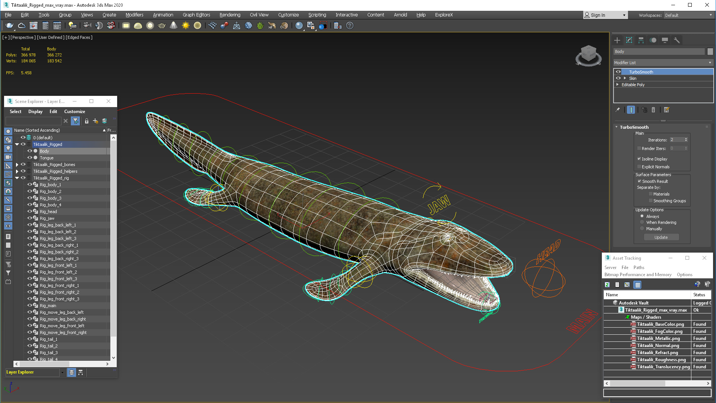The width and height of the screenshot is (716, 403).
Task: Collapse the TurboSmooth rollout
Action: point(616,127)
